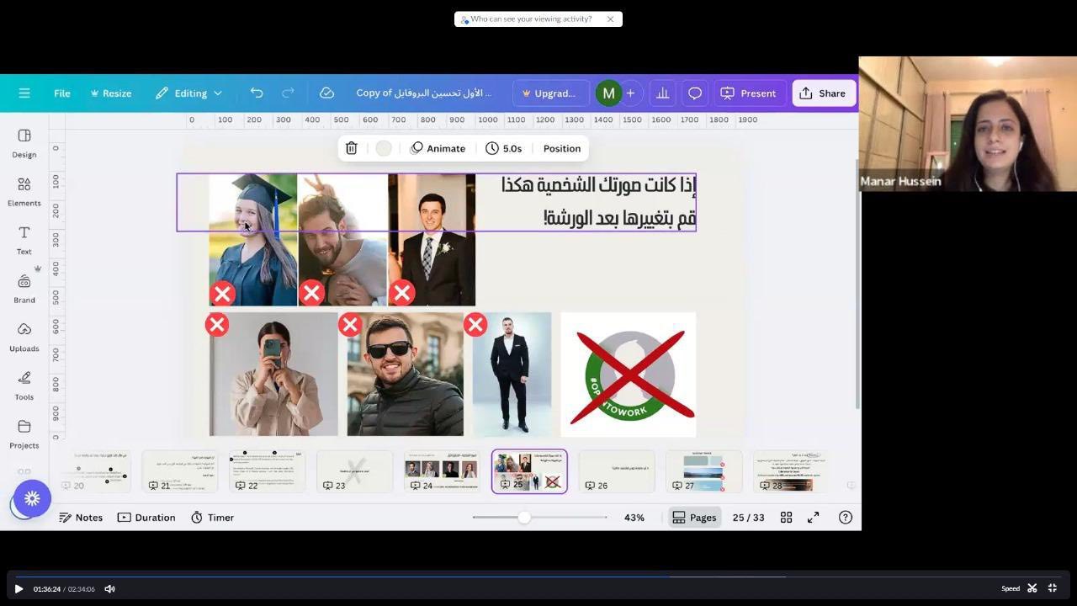1077x606 pixels.
Task: Open the hamburger main menu
Action: 24,93
